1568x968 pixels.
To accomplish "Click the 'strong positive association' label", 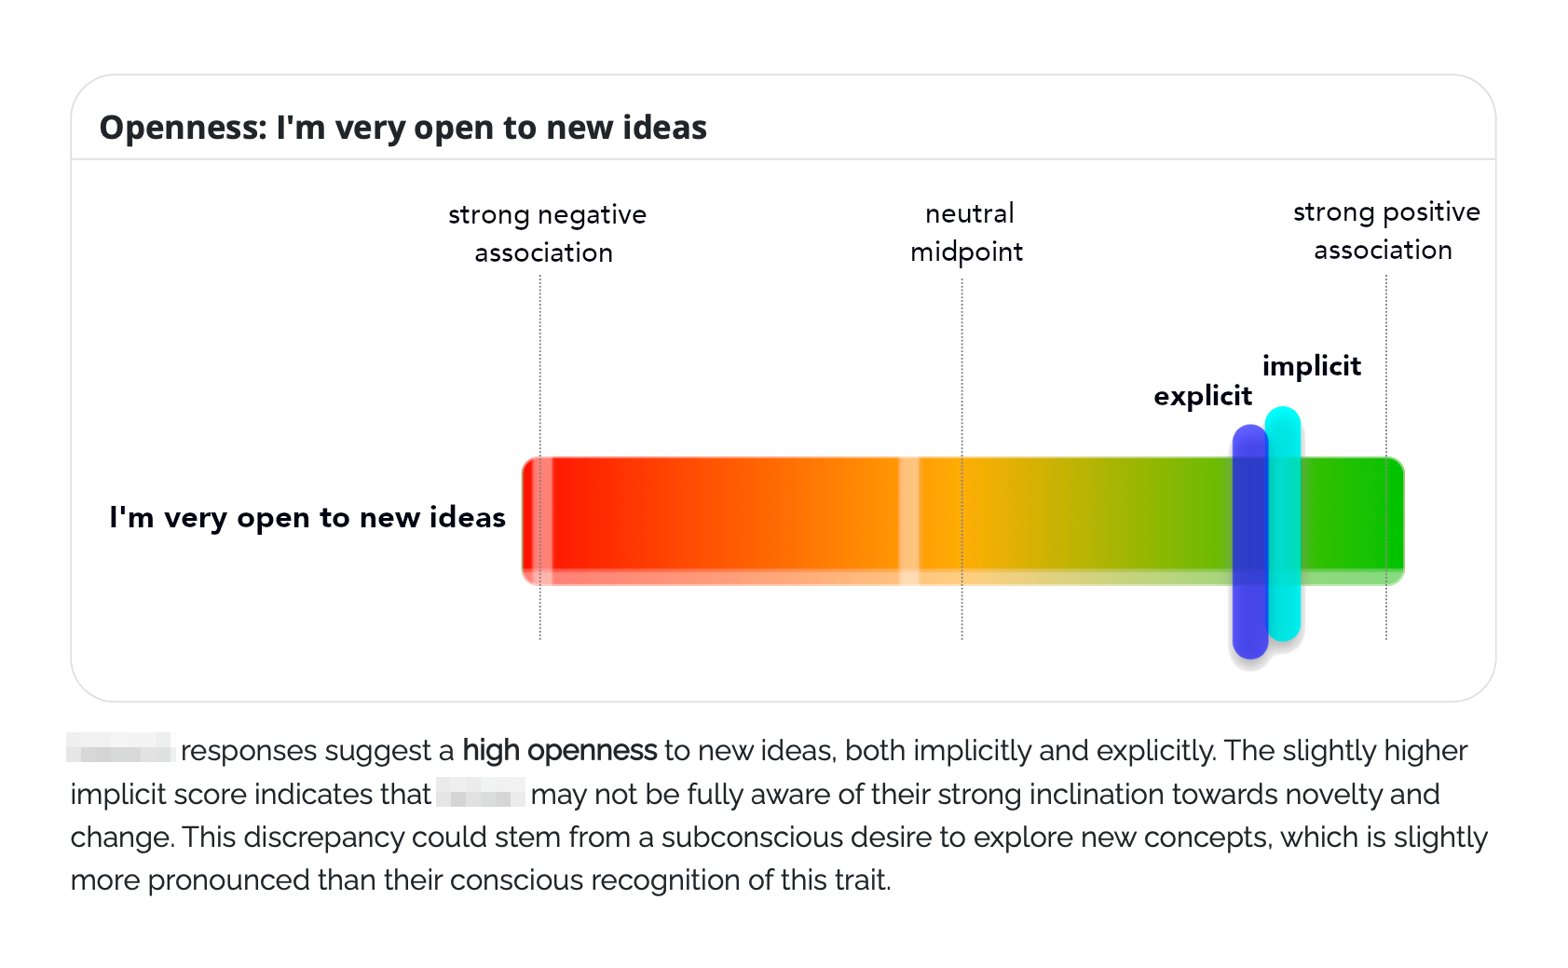I will (x=1385, y=231).
